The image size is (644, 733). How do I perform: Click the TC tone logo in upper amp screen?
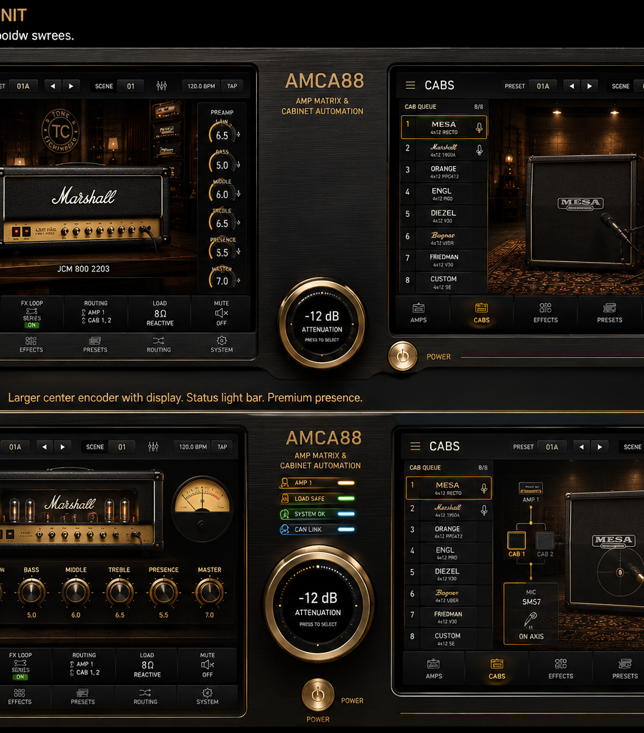(x=60, y=130)
